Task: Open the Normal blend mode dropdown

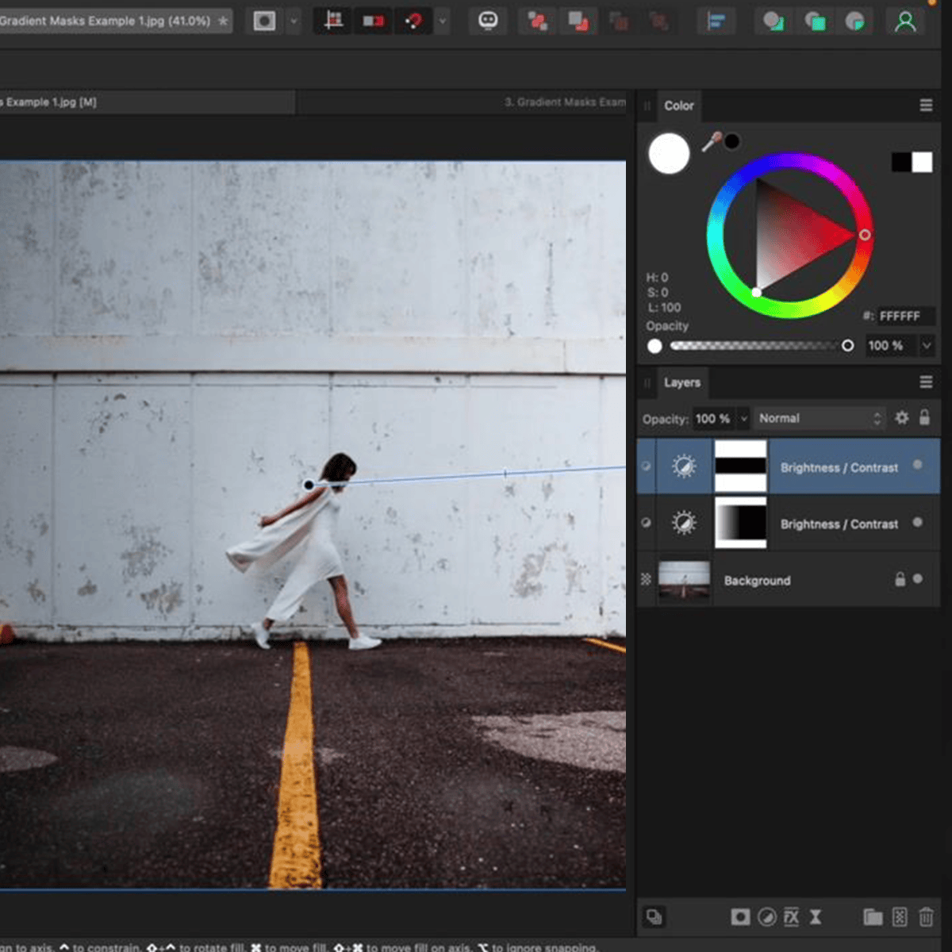Action: pyautogui.click(x=817, y=418)
